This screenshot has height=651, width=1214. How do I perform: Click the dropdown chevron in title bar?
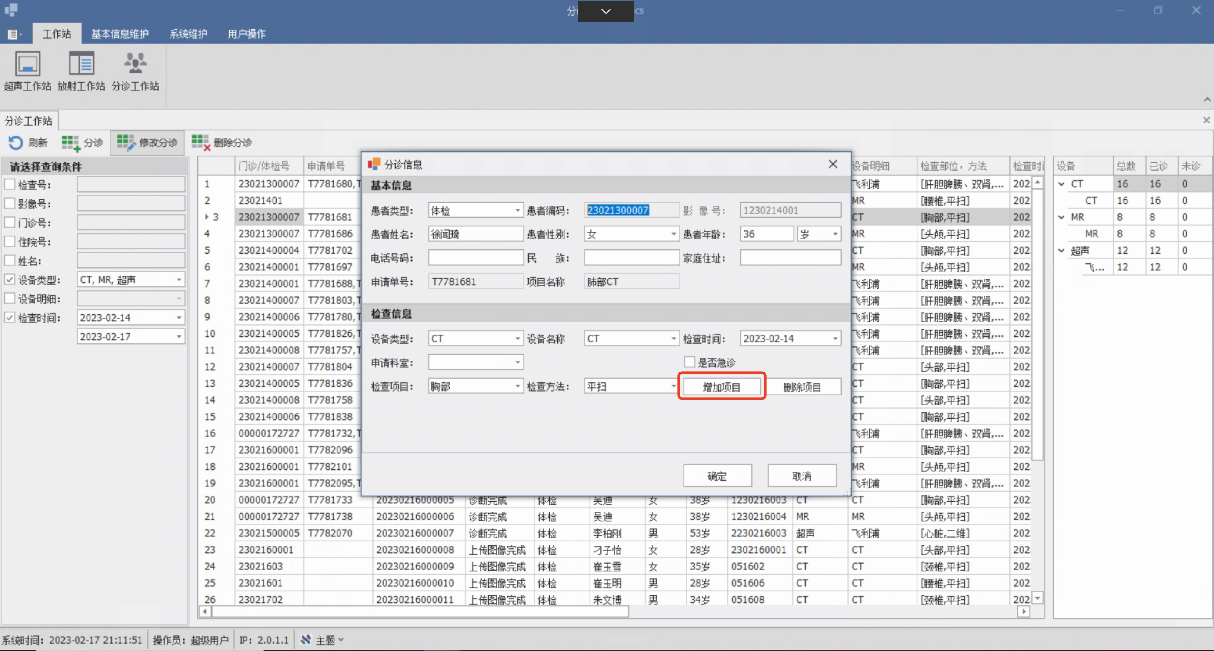pyautogui.click(x=606, y=11)
